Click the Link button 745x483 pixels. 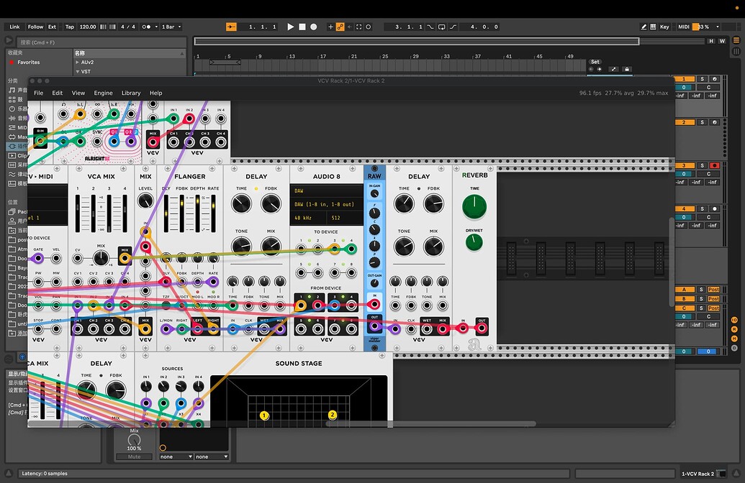point(14,27)
